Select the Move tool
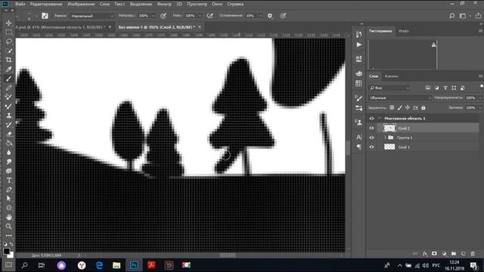This screenshot has height=272, width=484. [x=8, y=23]
